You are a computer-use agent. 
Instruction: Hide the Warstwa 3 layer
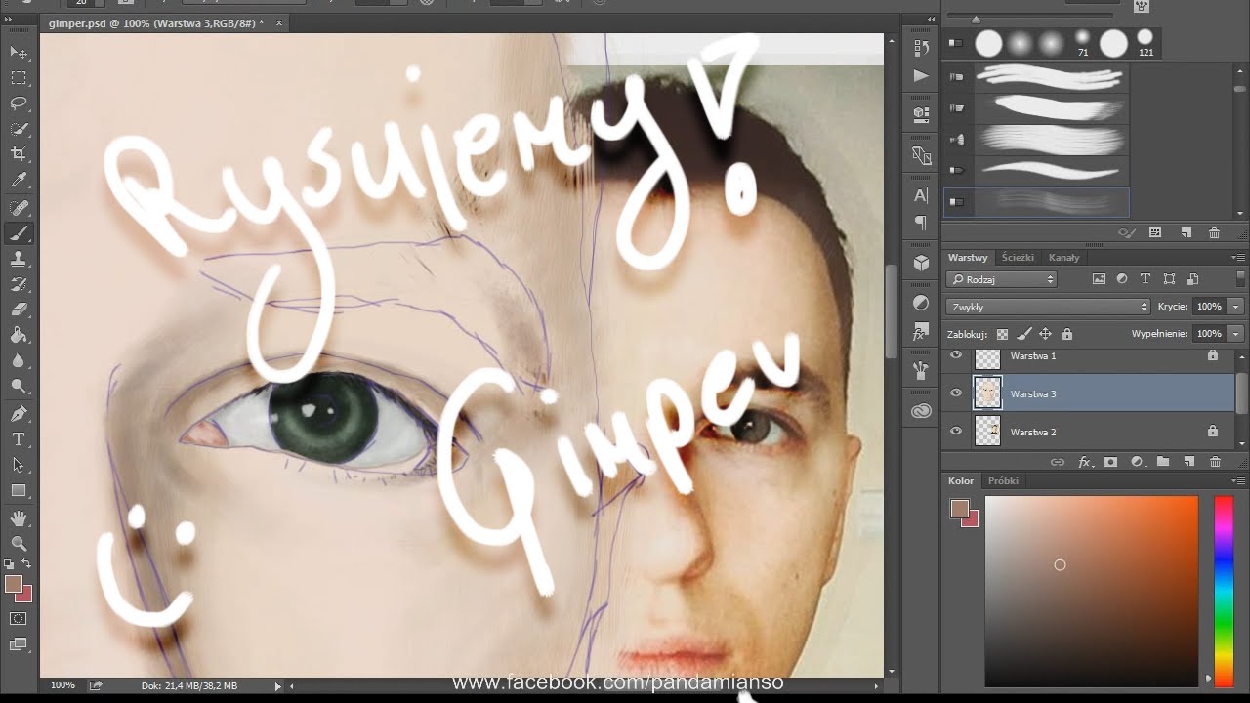coord(956,393)
